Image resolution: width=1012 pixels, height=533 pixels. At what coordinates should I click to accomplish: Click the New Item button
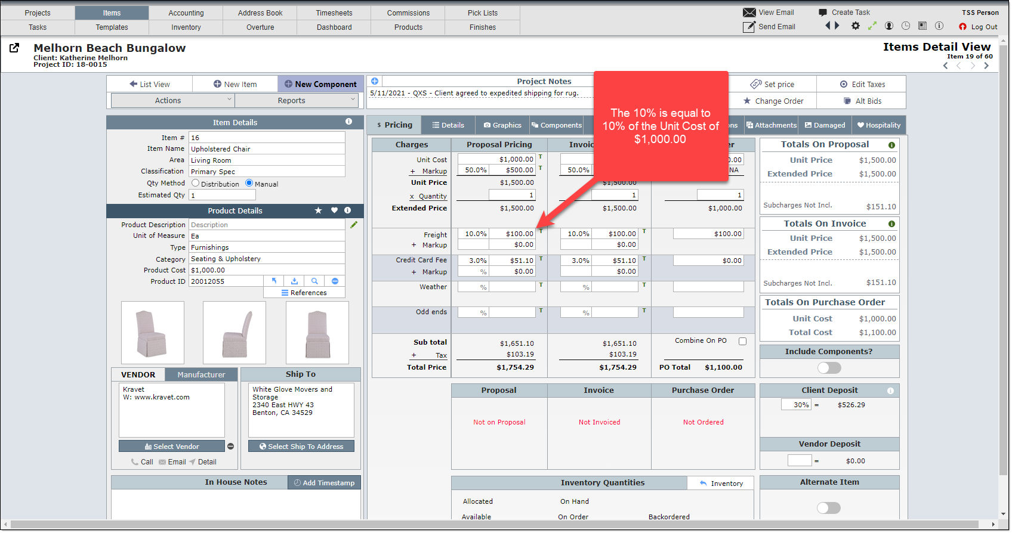click(x=235, y=84)
